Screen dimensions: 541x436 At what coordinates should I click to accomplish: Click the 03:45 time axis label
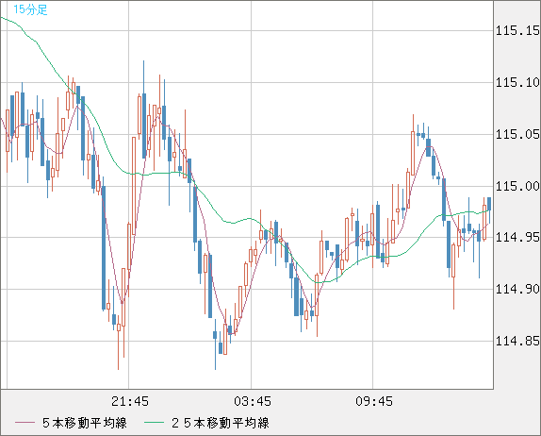click(x=253, y=401)
